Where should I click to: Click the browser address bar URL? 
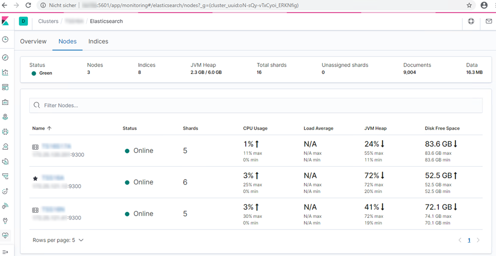pos(189,6)
